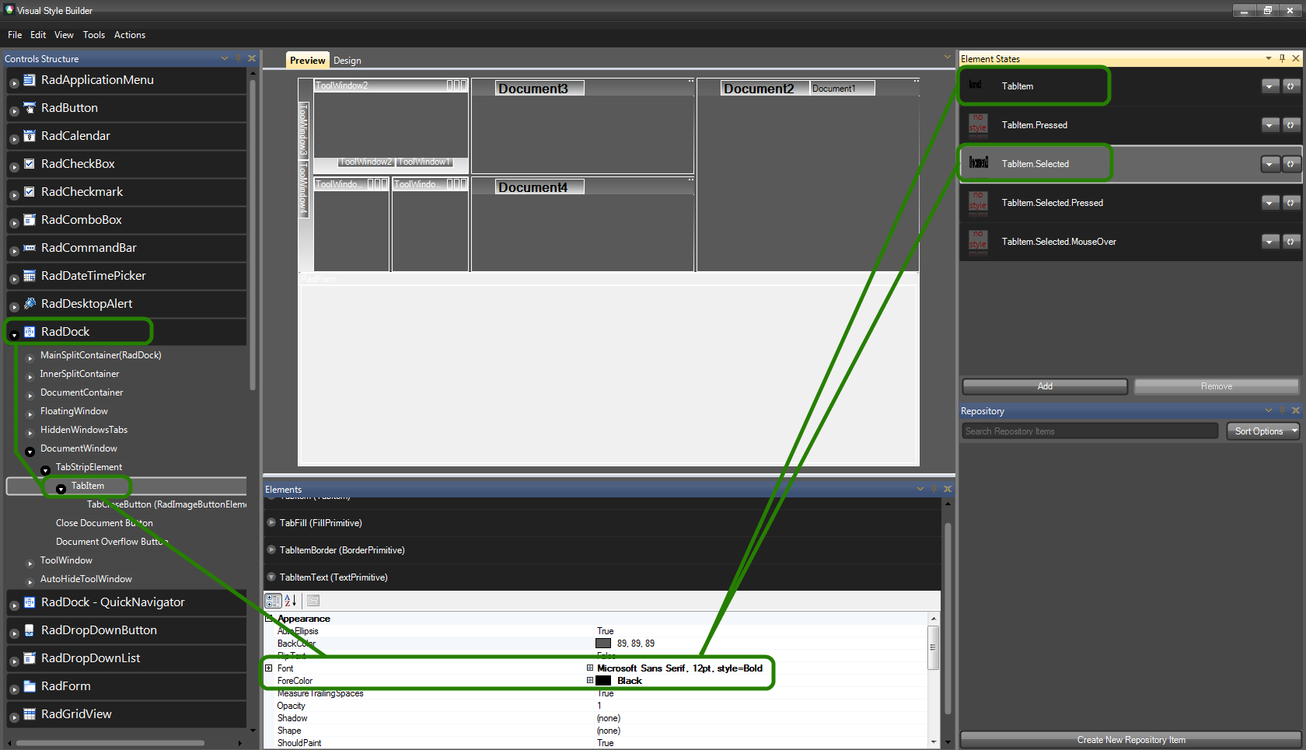This screenshot has height=750, width=1306.
Task: Expand the RadButton node
Action: (x=14, y=111)
